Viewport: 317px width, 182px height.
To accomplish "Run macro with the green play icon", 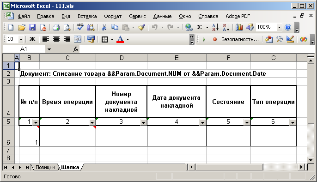I will click(204, 39).
